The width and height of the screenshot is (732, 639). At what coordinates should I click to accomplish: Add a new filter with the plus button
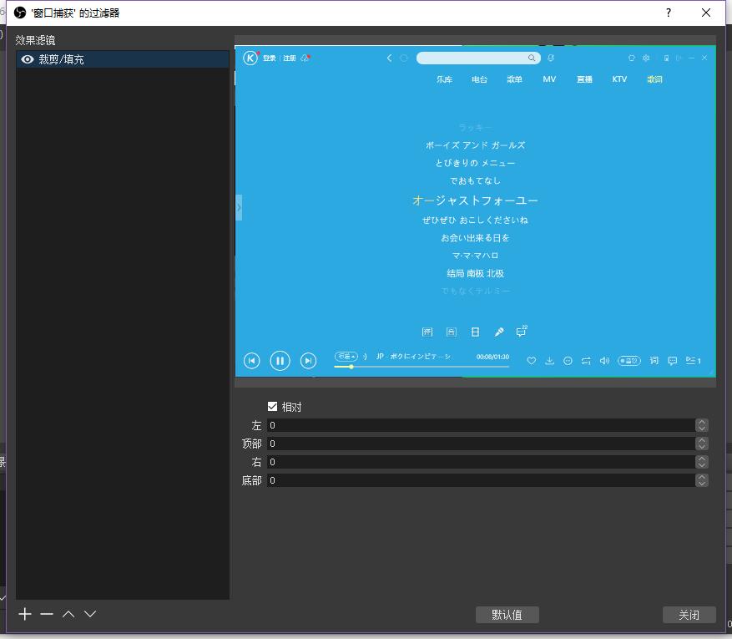(24, 614)
